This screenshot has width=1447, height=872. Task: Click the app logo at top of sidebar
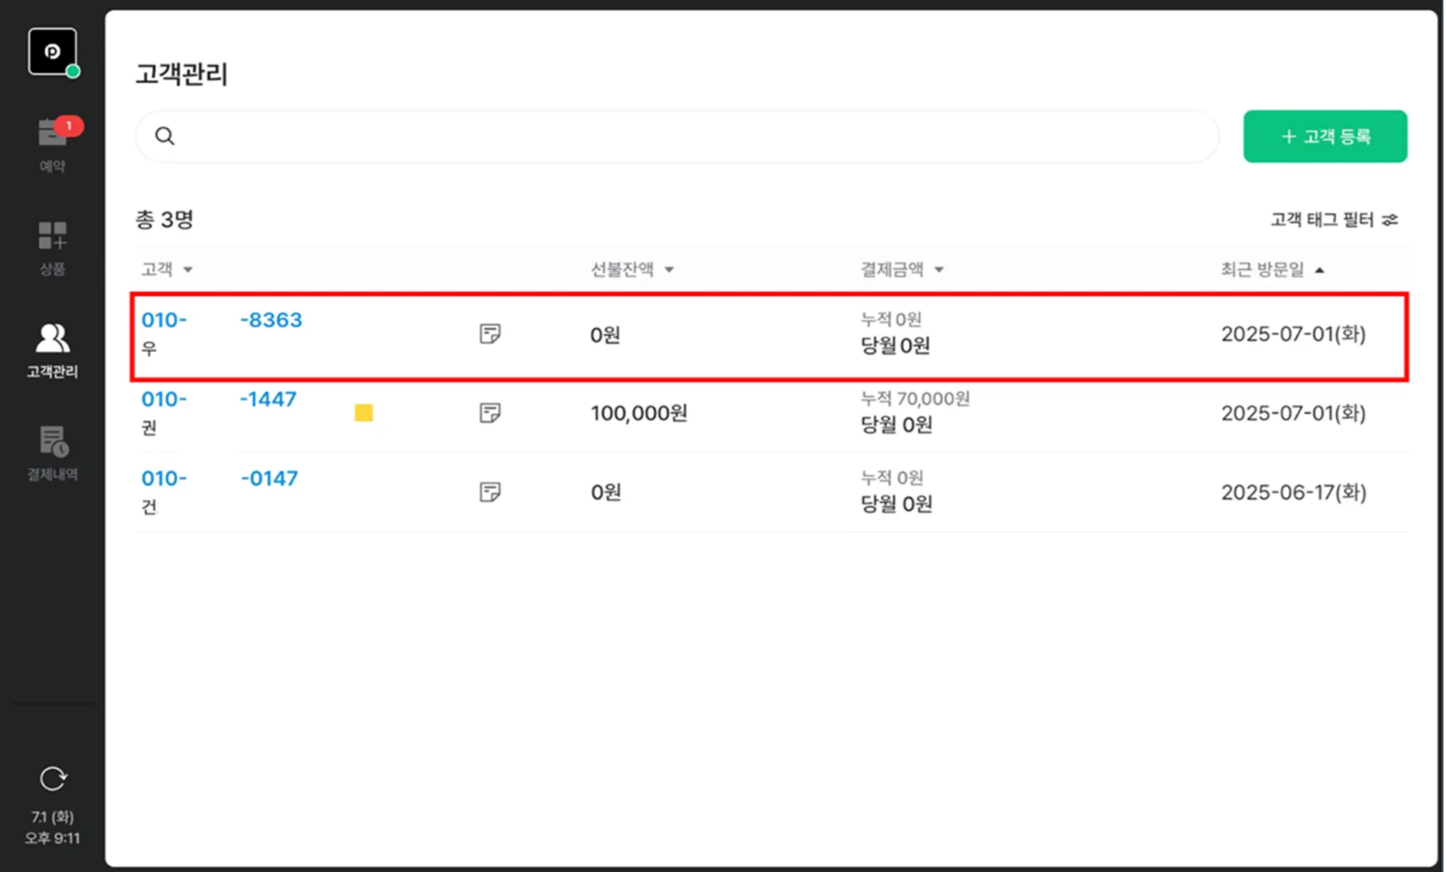[x=52, y=51]
